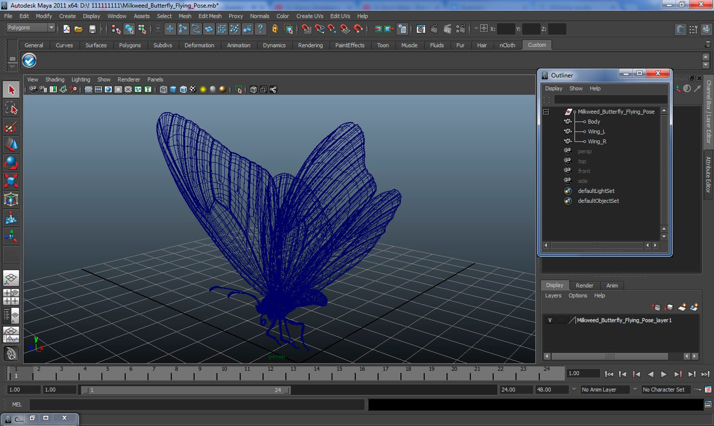
Task: Collapse Milkweed_Butterfly_Flying_Pose tree in Outliner
Action: click(546, 112)
